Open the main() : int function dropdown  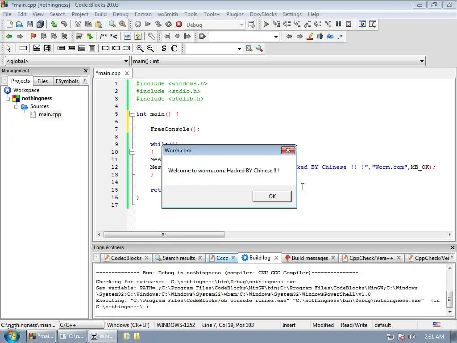point(278,61)
